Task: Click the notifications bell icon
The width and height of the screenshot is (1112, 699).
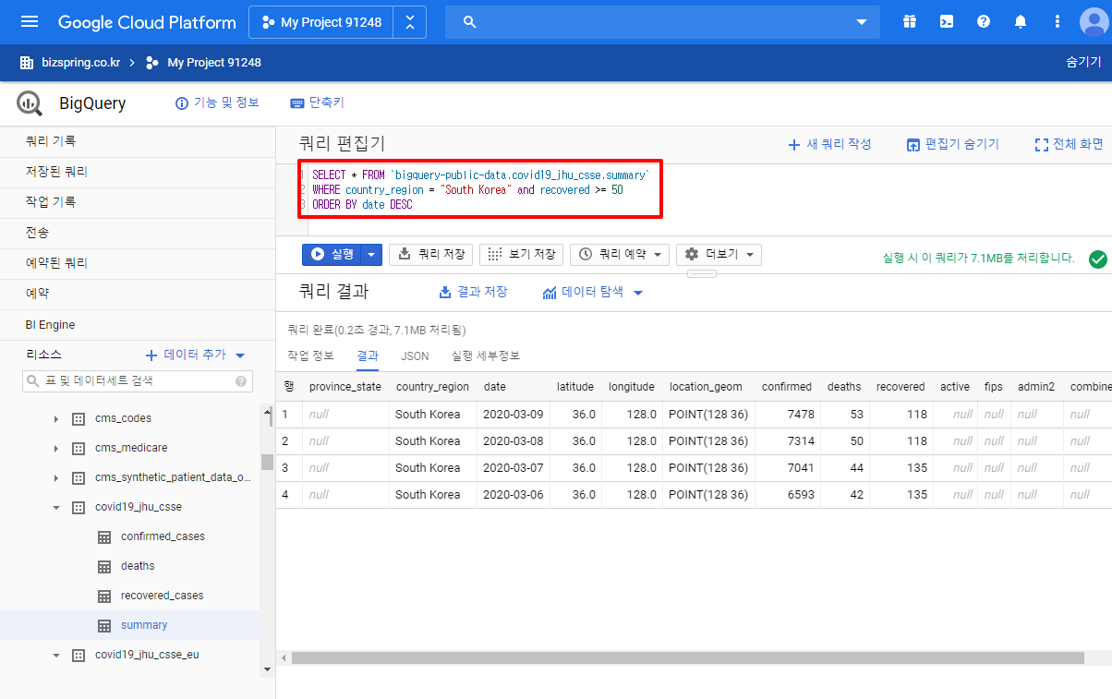Action: coord(1020,21)
